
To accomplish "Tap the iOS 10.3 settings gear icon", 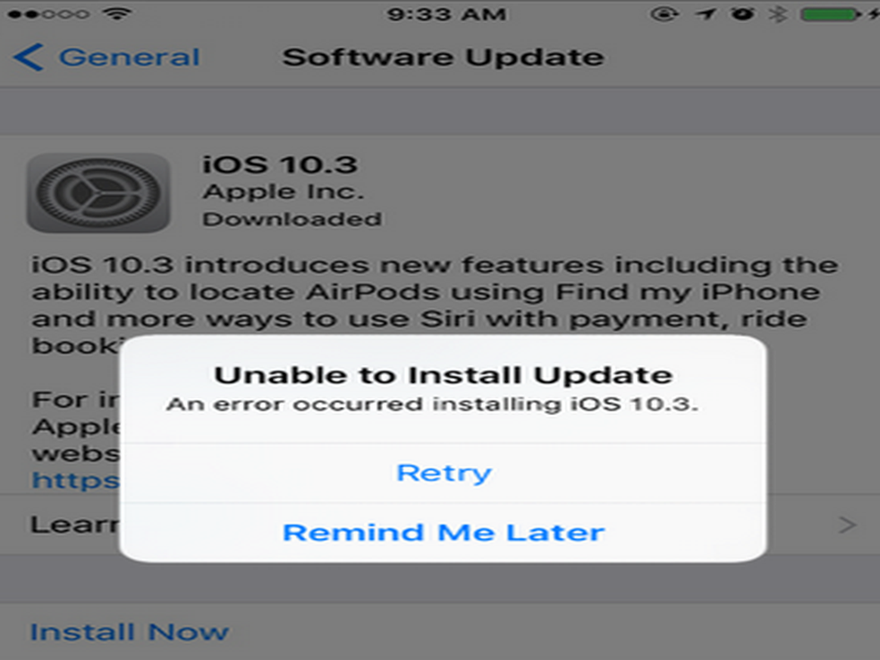I will click(x=98, y=193).
